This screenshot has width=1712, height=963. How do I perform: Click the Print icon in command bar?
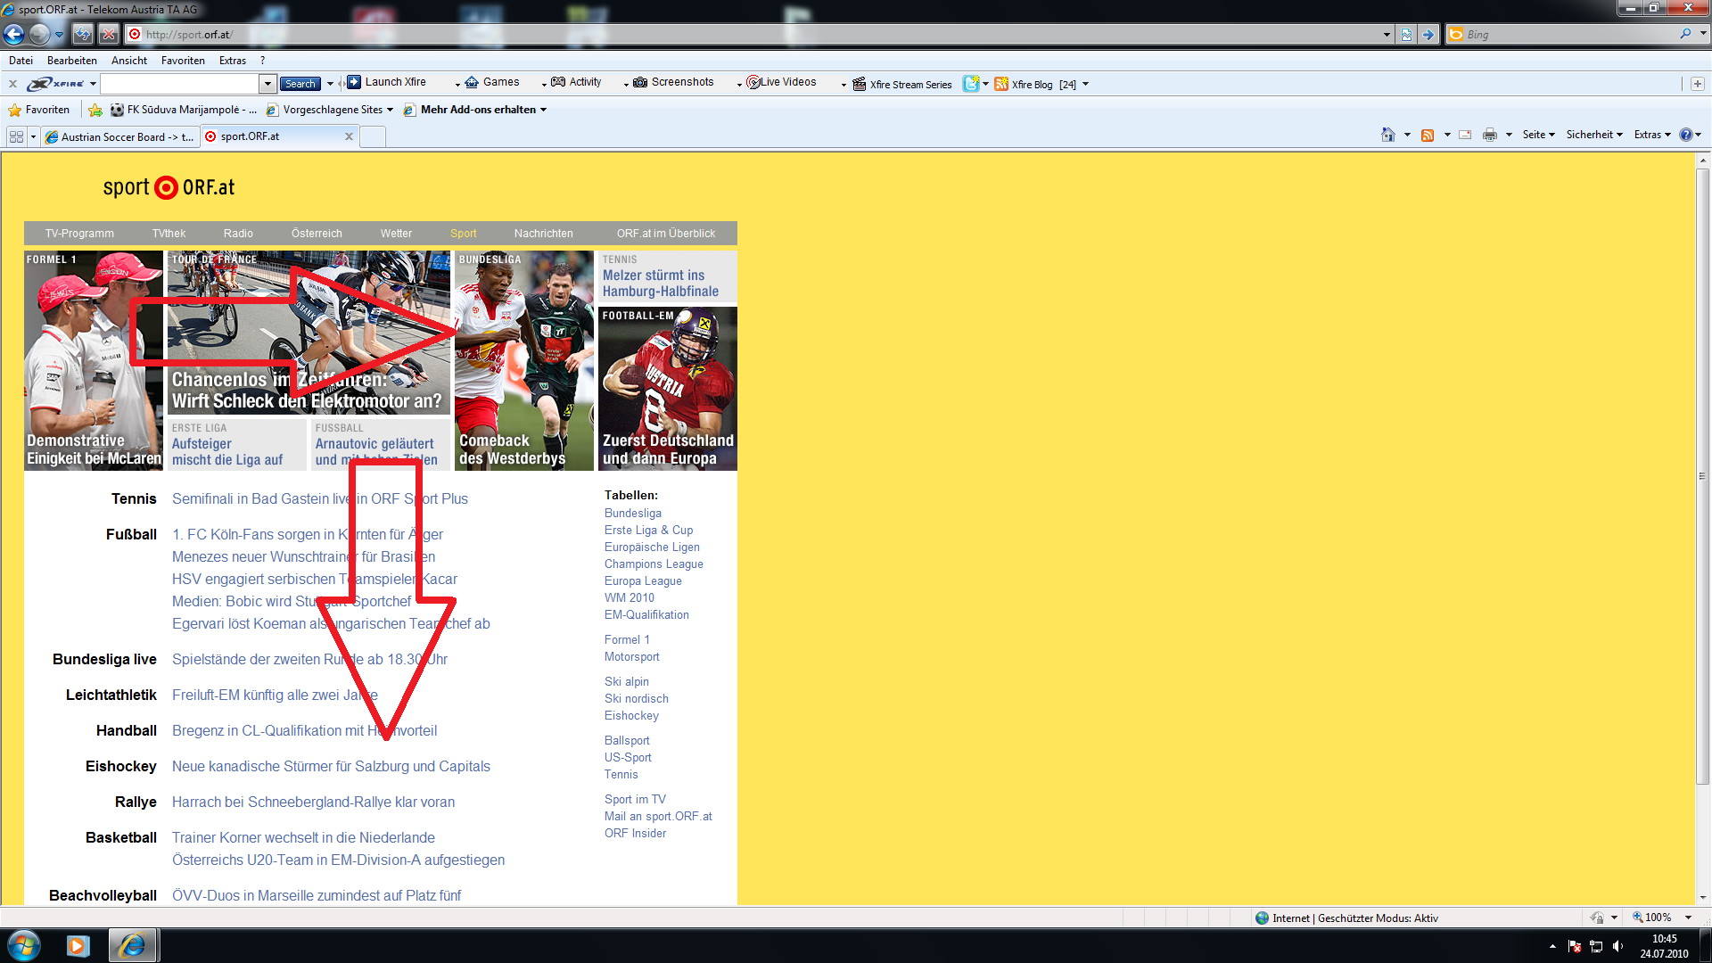(x=1490, y=135)
